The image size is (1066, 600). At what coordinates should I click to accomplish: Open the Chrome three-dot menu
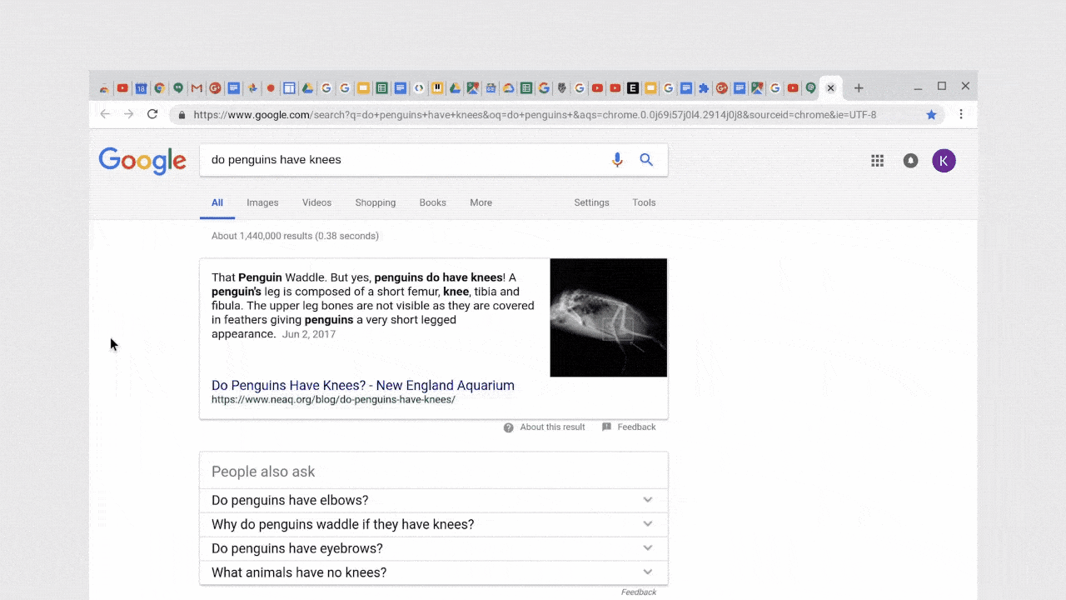point(961,114)
